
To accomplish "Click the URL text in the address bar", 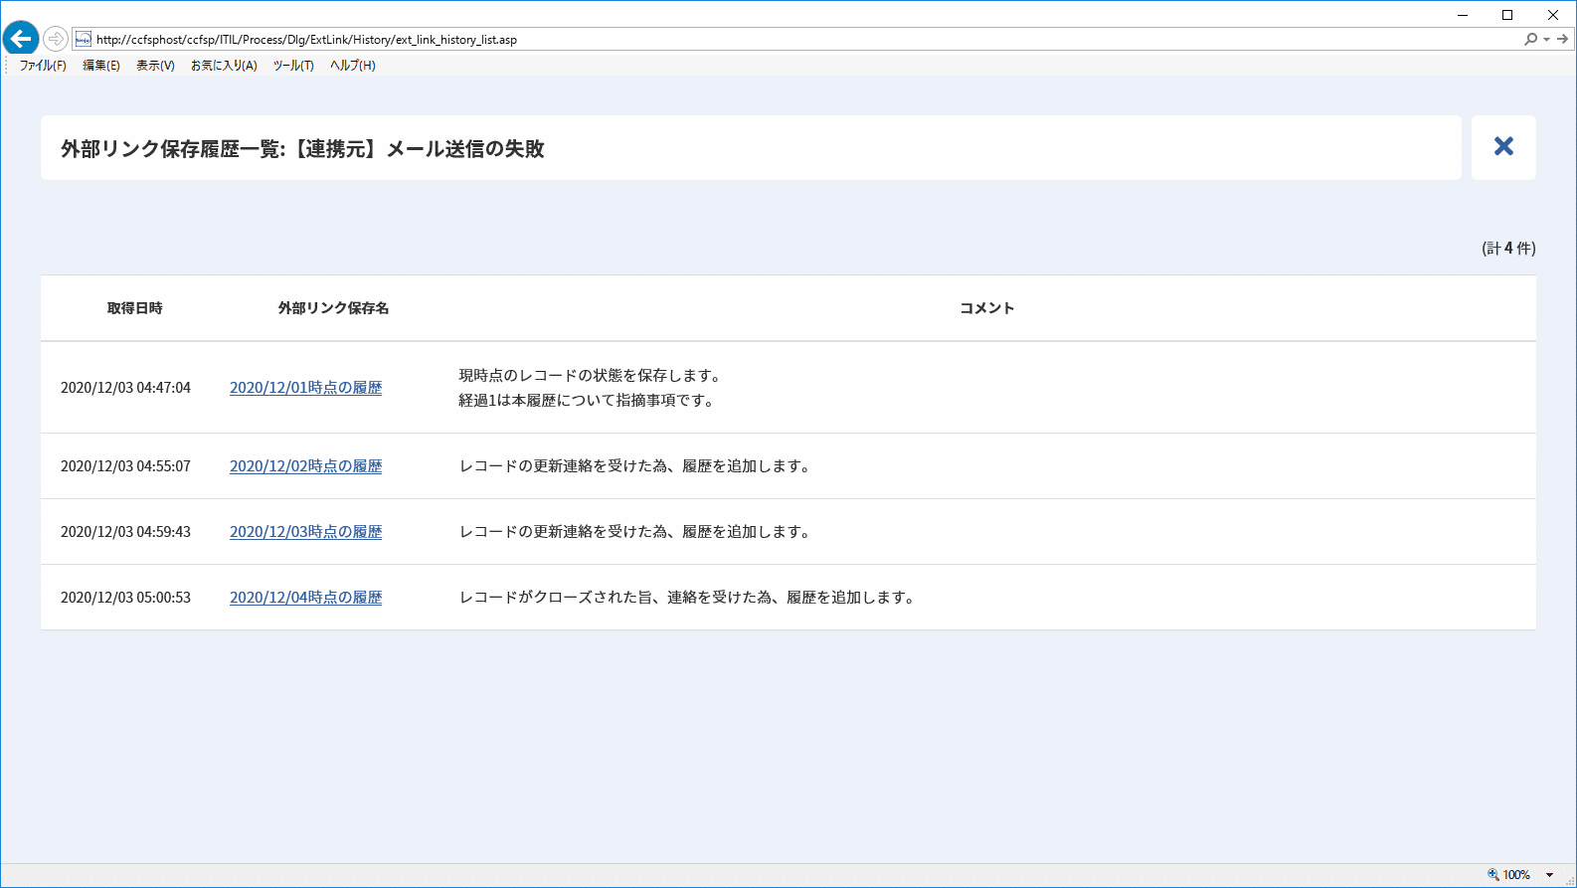I will 306,40.
